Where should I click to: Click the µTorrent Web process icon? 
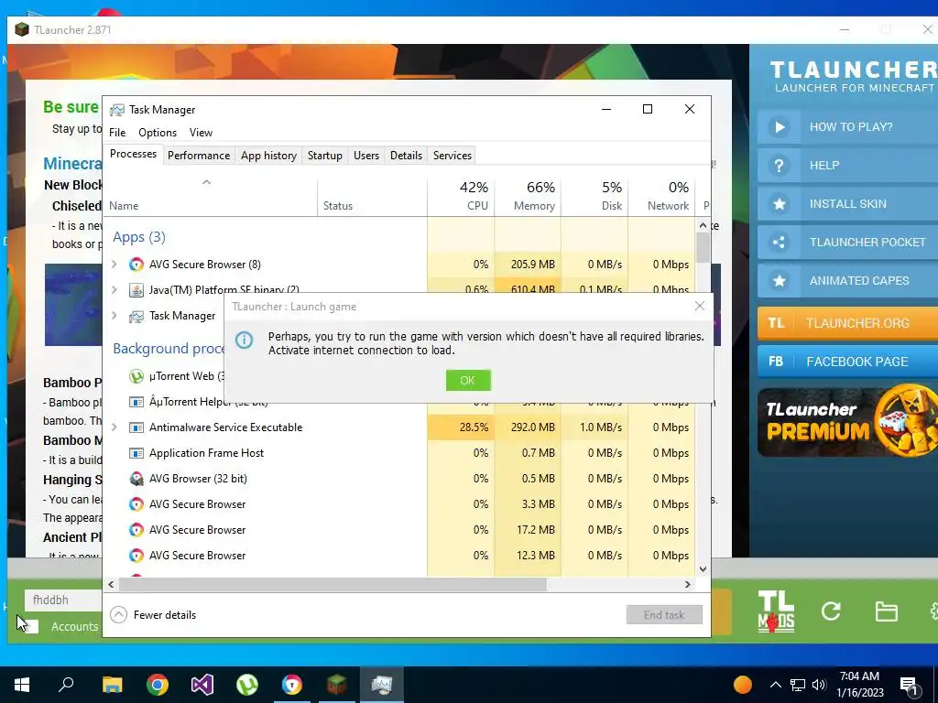coord(136,376)
